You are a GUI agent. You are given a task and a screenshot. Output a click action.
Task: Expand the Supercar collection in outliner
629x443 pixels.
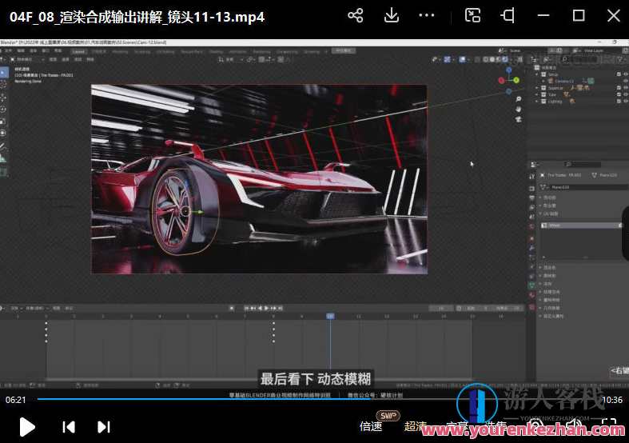pyautogui.click(x=537, y=88)
